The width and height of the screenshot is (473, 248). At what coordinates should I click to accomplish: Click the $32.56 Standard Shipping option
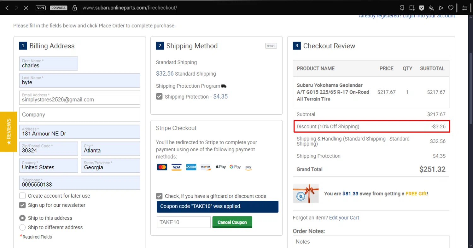pyautogui.click(x=186, y=74)
